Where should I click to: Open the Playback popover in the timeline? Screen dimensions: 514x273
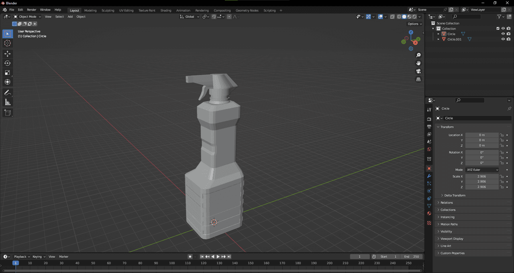coord(22,257)
